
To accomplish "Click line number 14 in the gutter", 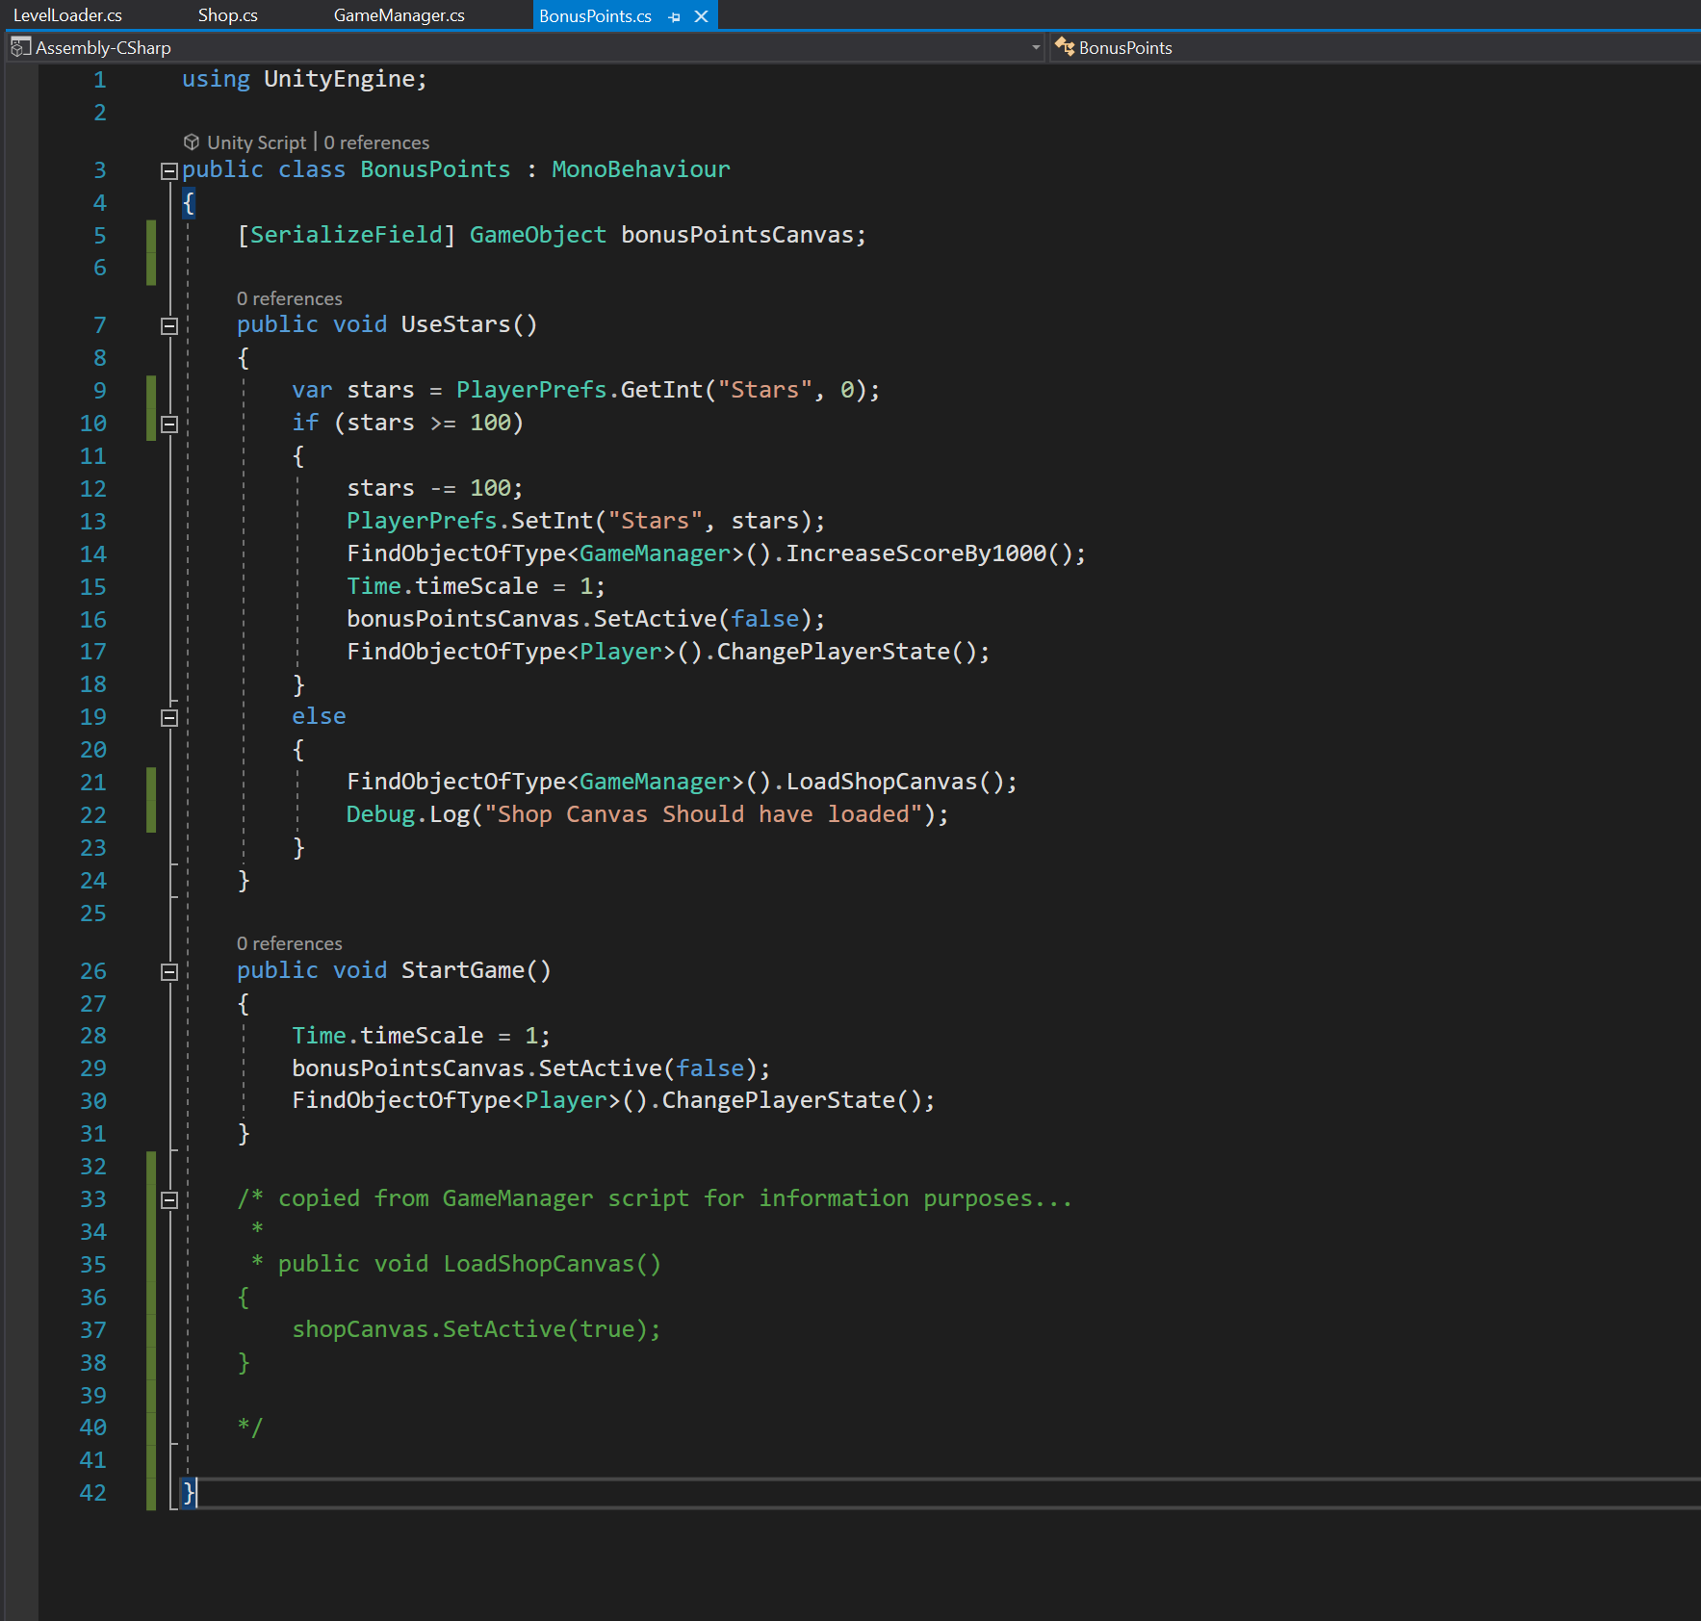I will 92,553.
